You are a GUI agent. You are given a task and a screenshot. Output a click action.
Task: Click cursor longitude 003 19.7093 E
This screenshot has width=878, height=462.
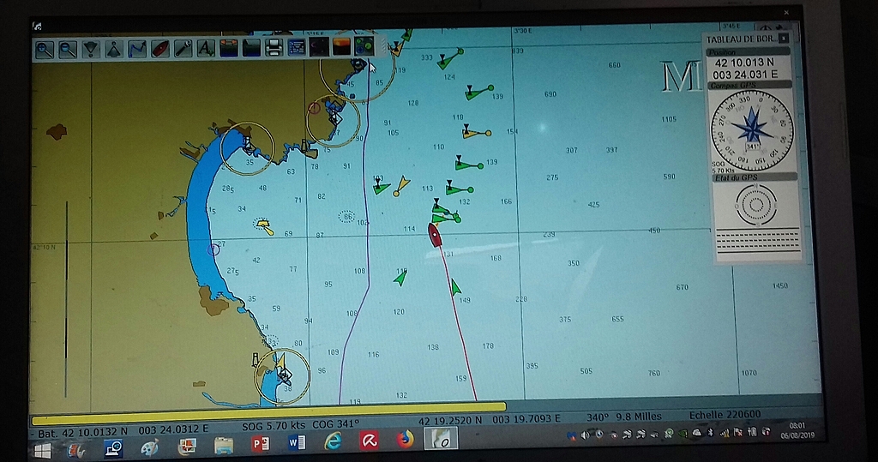[x=526, y=419]
